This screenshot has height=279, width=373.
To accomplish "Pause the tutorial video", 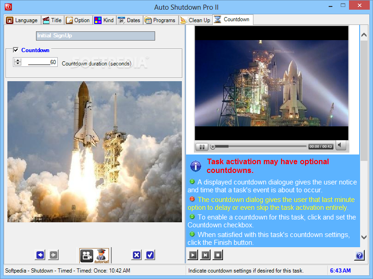I will (x=202, y=147).
